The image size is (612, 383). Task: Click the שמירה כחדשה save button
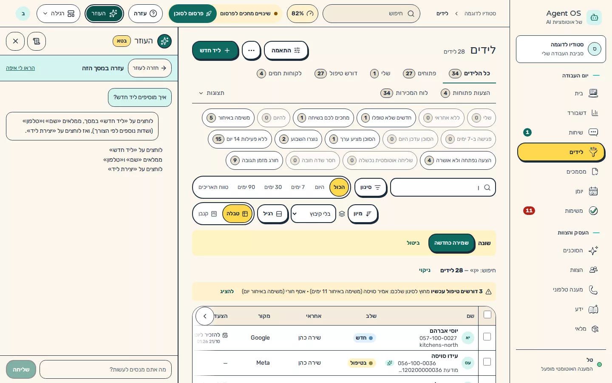(x=451, y=243)
